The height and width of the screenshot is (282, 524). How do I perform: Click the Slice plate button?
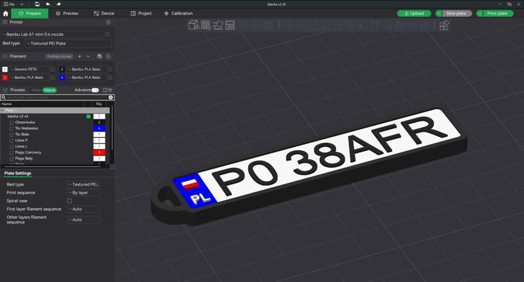(x=457, y=13)
